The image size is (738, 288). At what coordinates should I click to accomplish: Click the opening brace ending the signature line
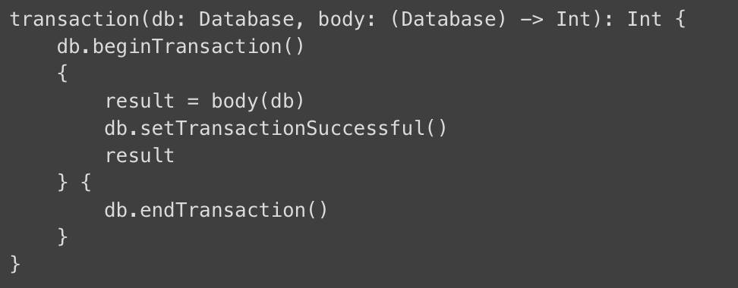point(680,20)
